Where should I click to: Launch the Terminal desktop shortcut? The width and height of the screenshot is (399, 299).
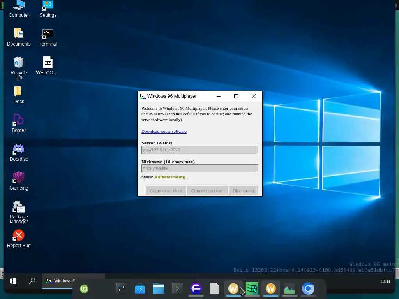[x=48, y=37]
